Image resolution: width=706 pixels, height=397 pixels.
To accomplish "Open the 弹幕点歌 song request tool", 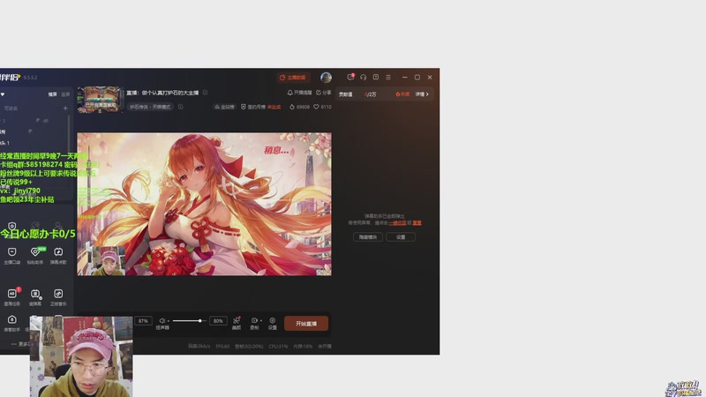I will (x=58, y=255).
